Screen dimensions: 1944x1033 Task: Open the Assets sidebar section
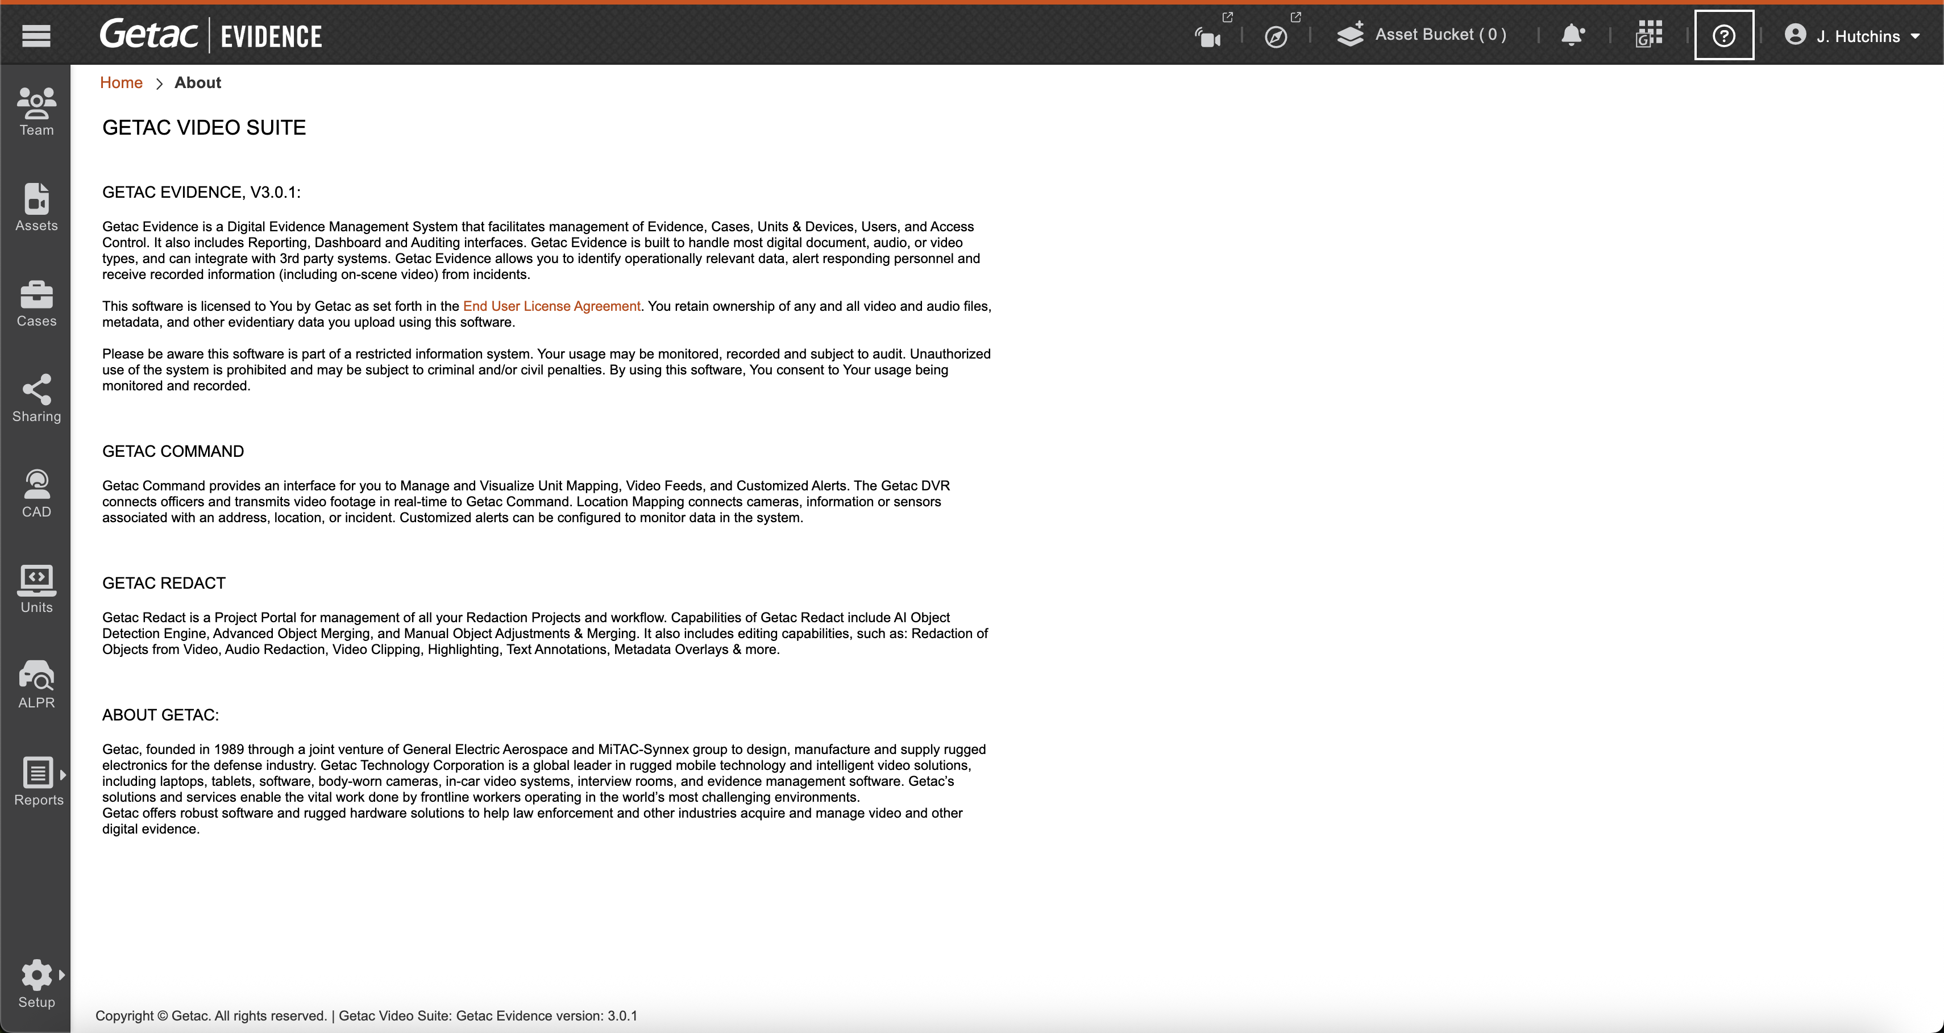pyautogui.click(x=36, y=207)
